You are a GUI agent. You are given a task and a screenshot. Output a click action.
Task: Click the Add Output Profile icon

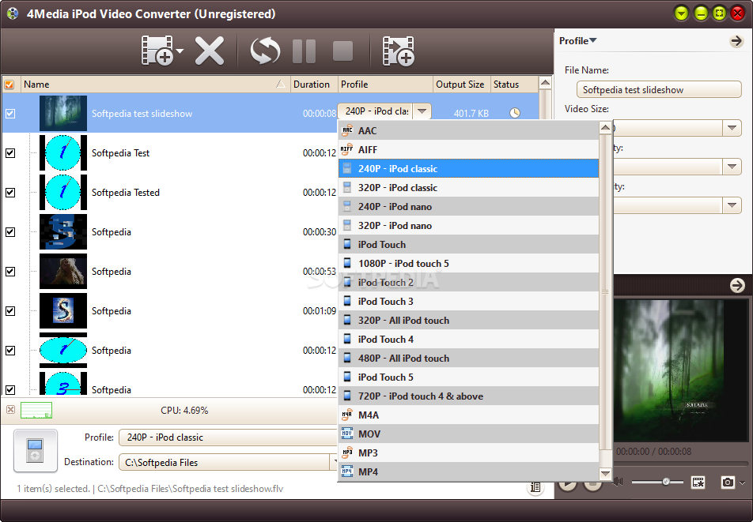click(x=398, y=51)
